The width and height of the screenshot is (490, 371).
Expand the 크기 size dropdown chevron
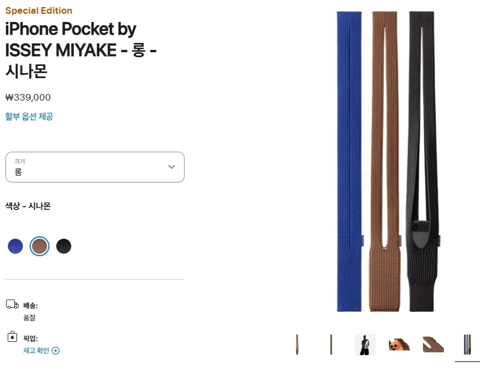(x=171, y=167)
